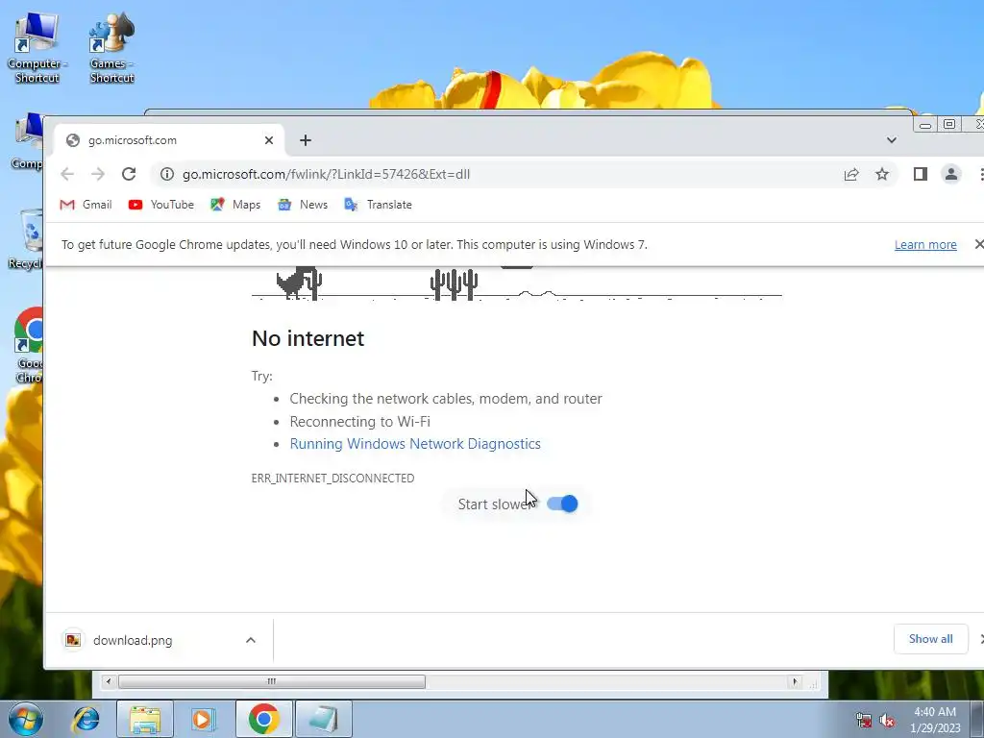
Task: Click the network status tray icon
Action: [x=864, y=721]
